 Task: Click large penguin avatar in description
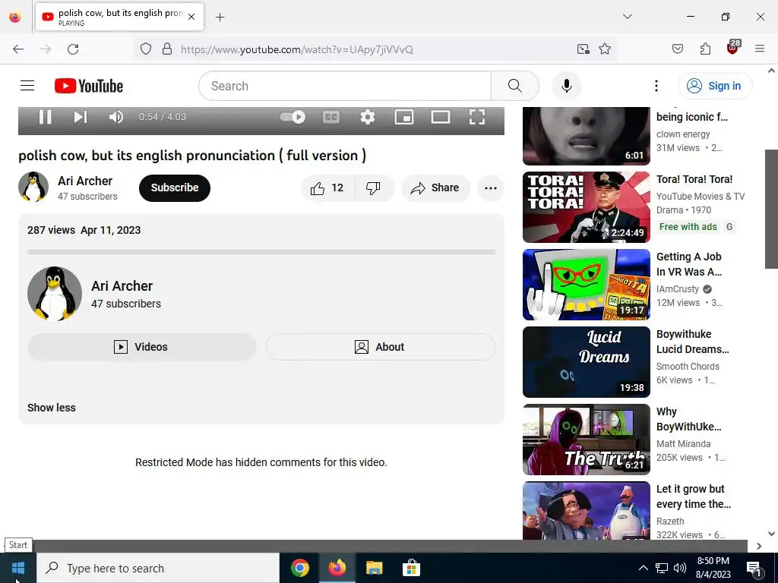point(55,294)
